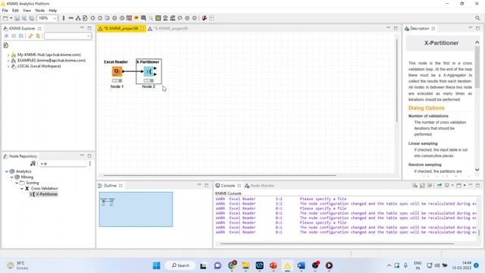485x273 pixels.
Task: Maximize the Node Repository panel
Action: 89,156
